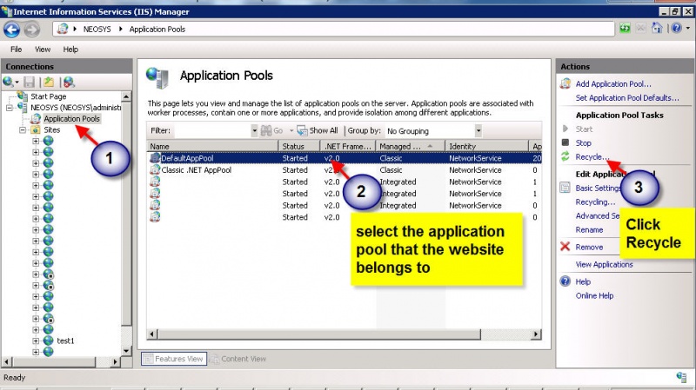This screenshot has height=390, width=696.
Task: Click the Sites folder icon
Action: click(35, 129)
